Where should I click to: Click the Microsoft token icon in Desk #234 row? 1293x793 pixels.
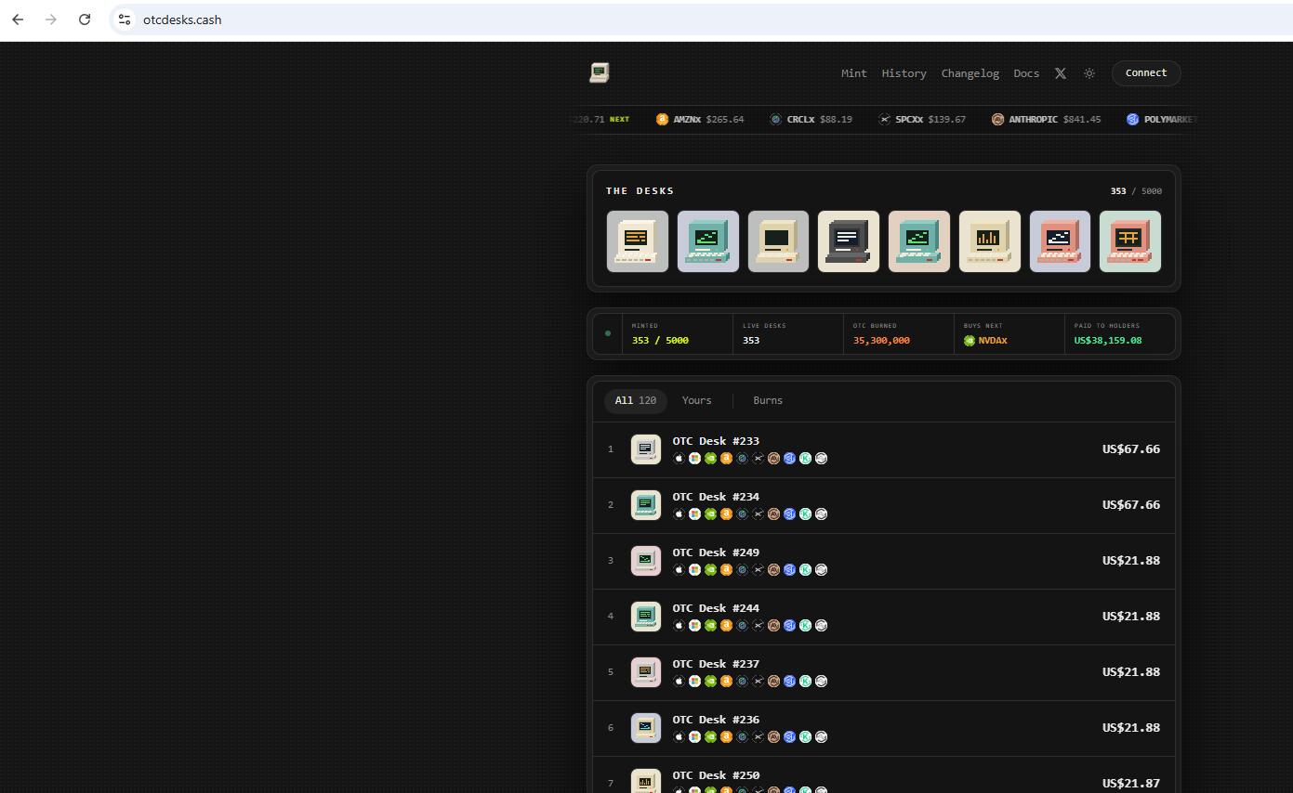[x=694, y=513]
